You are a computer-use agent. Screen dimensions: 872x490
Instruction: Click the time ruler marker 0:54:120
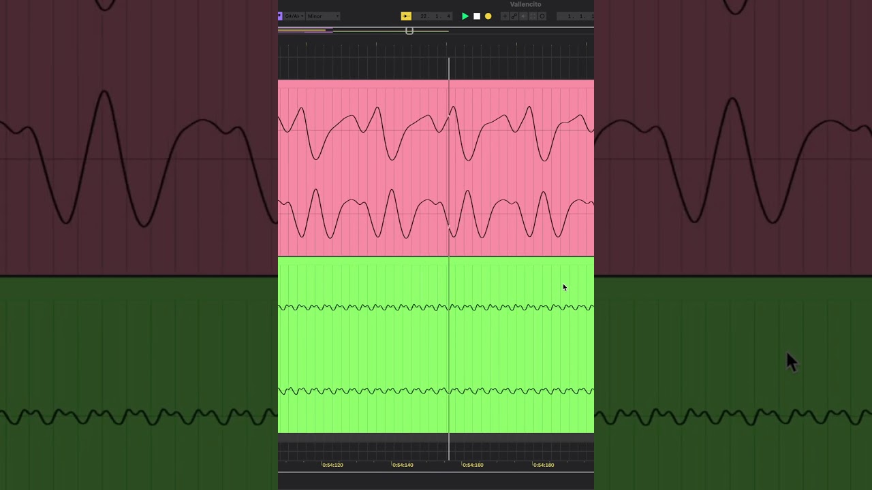332,465
